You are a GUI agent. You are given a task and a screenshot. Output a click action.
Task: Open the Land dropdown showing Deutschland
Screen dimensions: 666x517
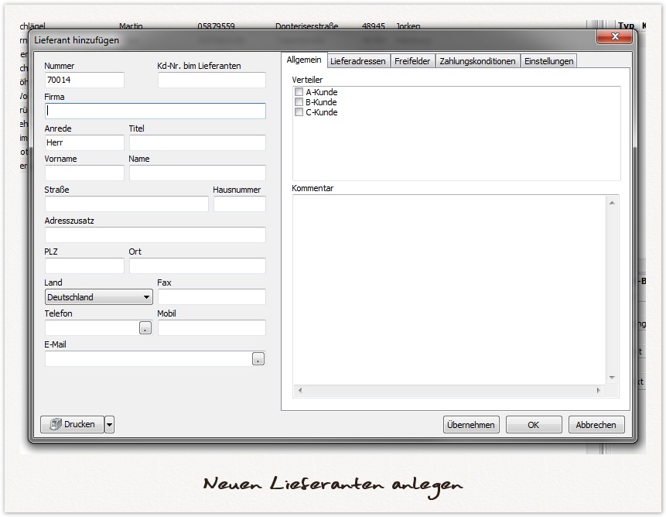147,297
